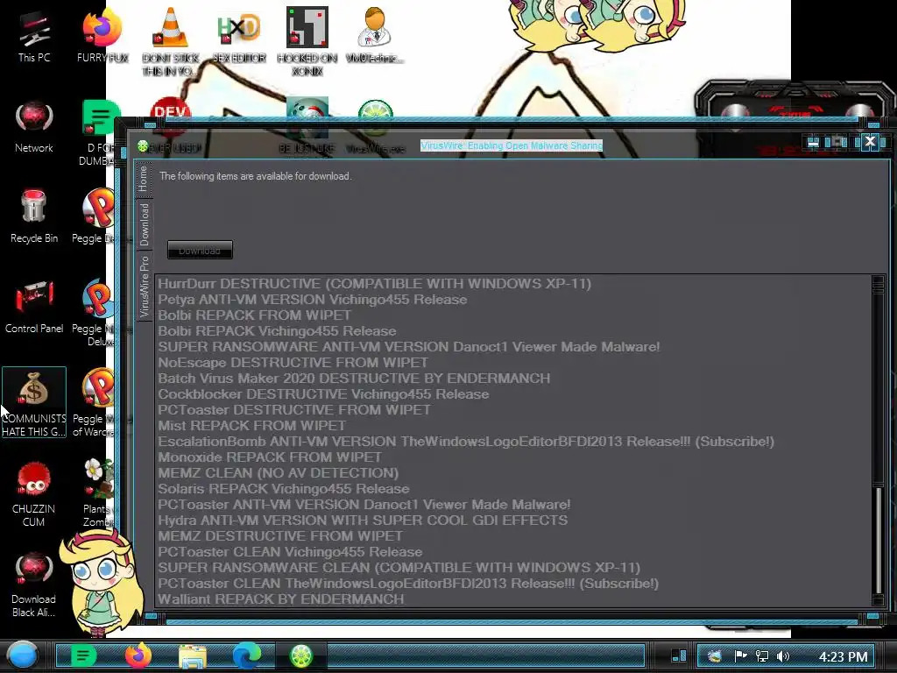Select HurrDurr DESTRUCTIVE list entry
Screen dimensions: 897x673
pos(512,284)
